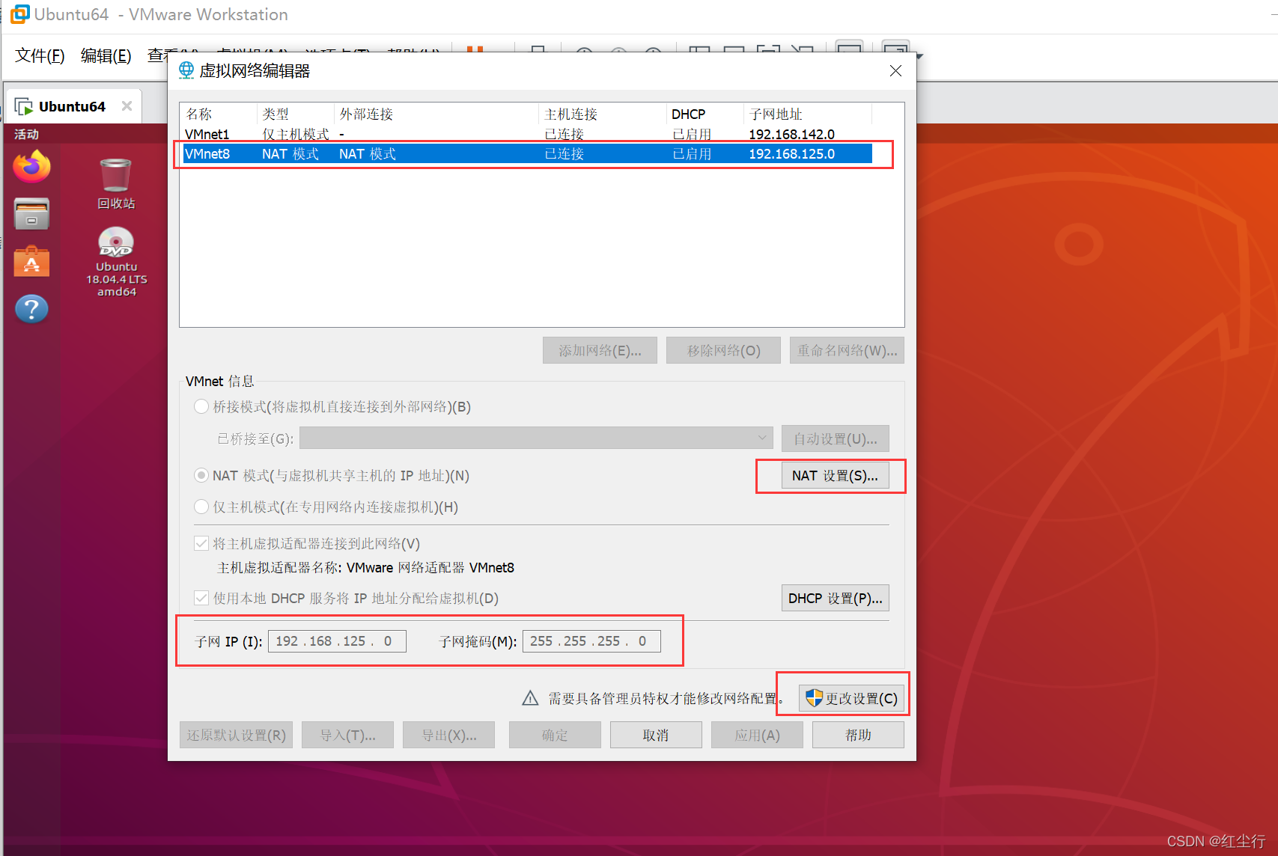Click subnet address 192.168.125.0

click(x=791, y=153)
